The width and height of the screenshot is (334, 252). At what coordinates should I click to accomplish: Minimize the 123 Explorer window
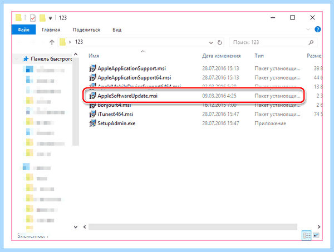(273, 18)
